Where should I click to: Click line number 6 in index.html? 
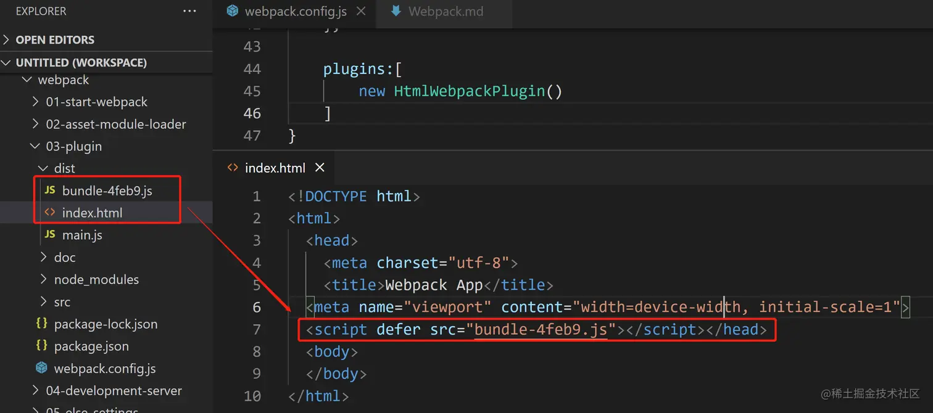[x=257, y=307]
